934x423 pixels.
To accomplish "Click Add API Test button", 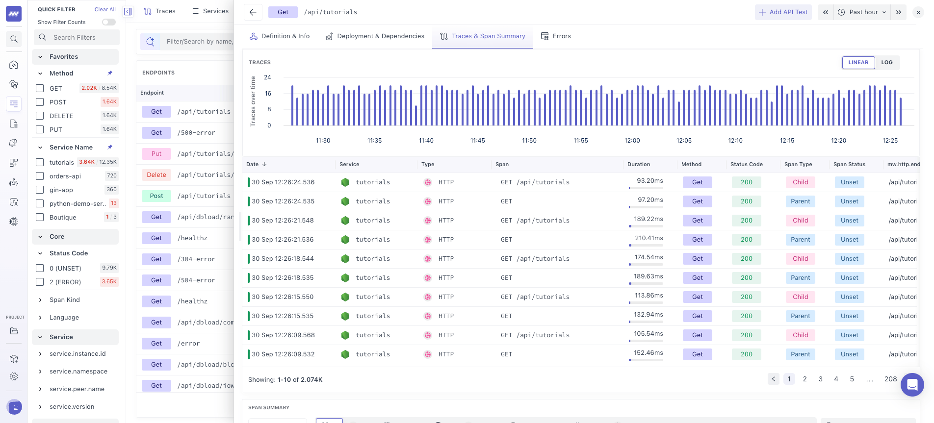I will coord(783,12).
